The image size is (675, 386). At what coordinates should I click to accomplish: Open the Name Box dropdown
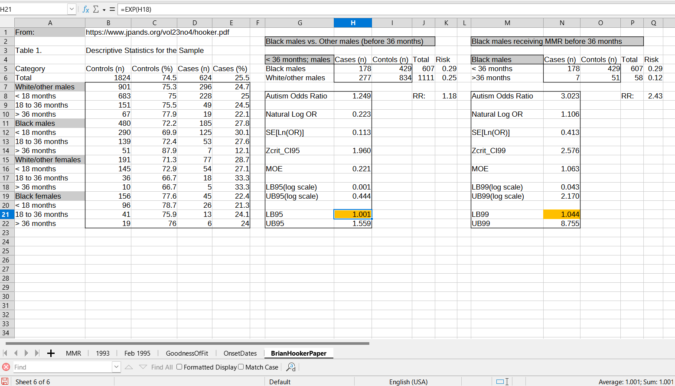tap(72, 9)
